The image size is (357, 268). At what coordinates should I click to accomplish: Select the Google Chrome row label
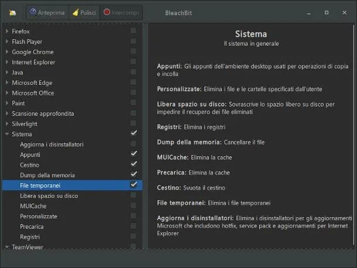(x=33, y=52)
